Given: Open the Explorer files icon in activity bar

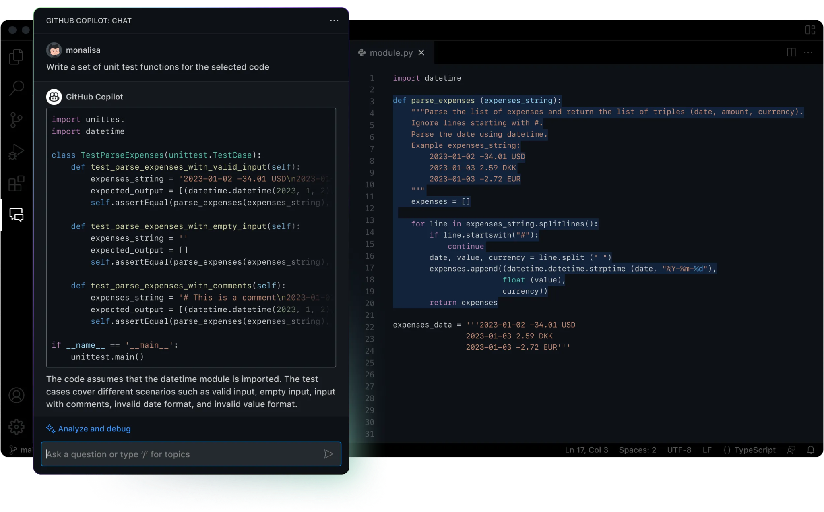Looking at the screenshot, I should click(x=16, y=57).
